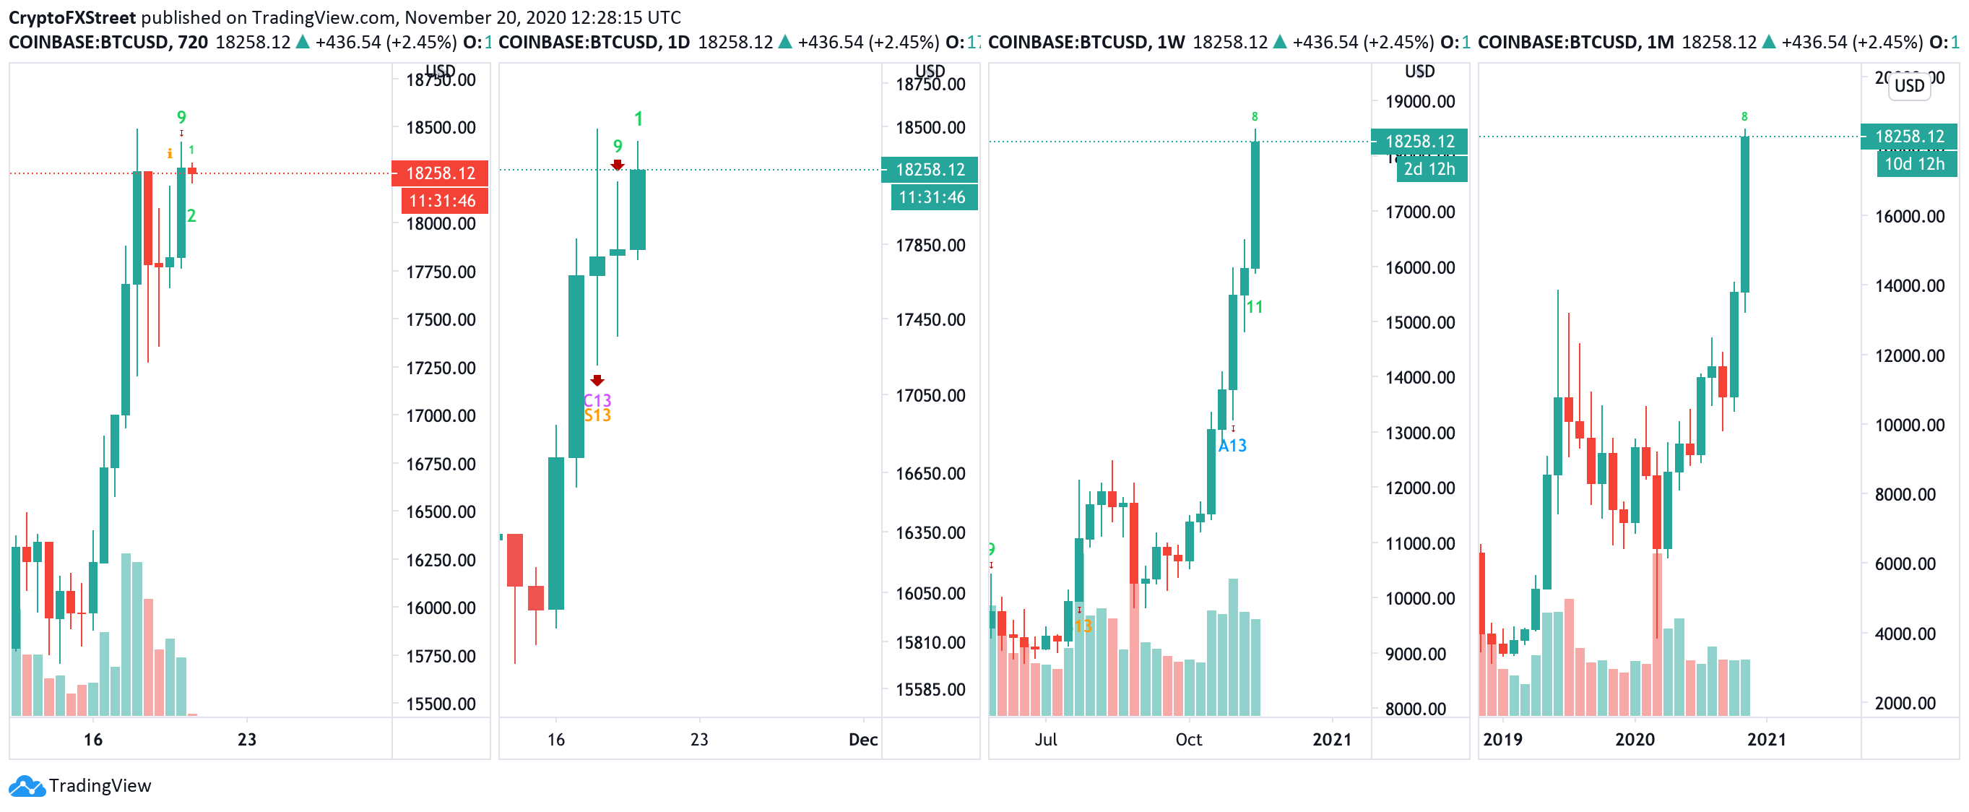Click the red down arrow above the daily candle

tap(618, 165)
